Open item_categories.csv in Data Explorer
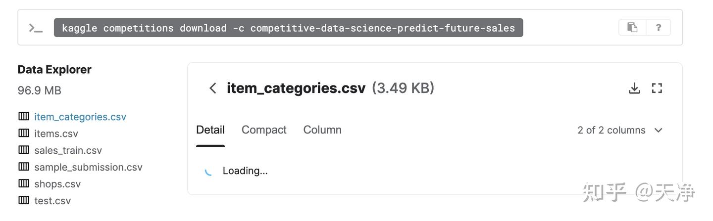 click(x=80, y=117)
